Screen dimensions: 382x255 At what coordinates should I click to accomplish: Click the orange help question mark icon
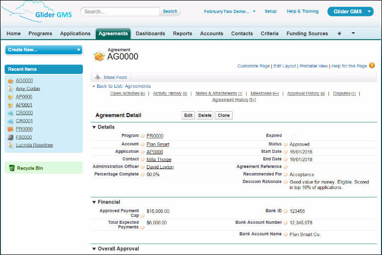click(x=372, y=65)
